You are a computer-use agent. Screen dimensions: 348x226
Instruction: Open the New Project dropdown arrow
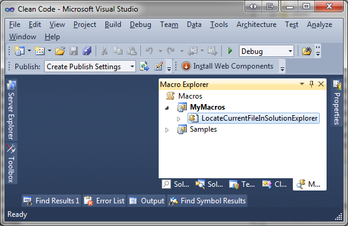[x=29, y=51]
